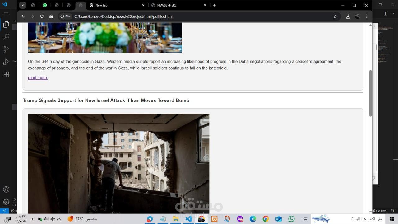
Task: Switch to VS Code from the taskbar
Action: 188,219
